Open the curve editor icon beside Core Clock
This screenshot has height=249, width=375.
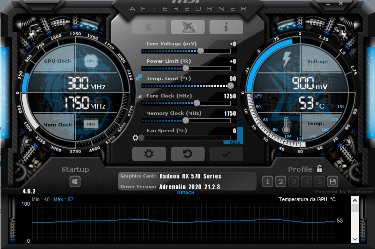139,96
